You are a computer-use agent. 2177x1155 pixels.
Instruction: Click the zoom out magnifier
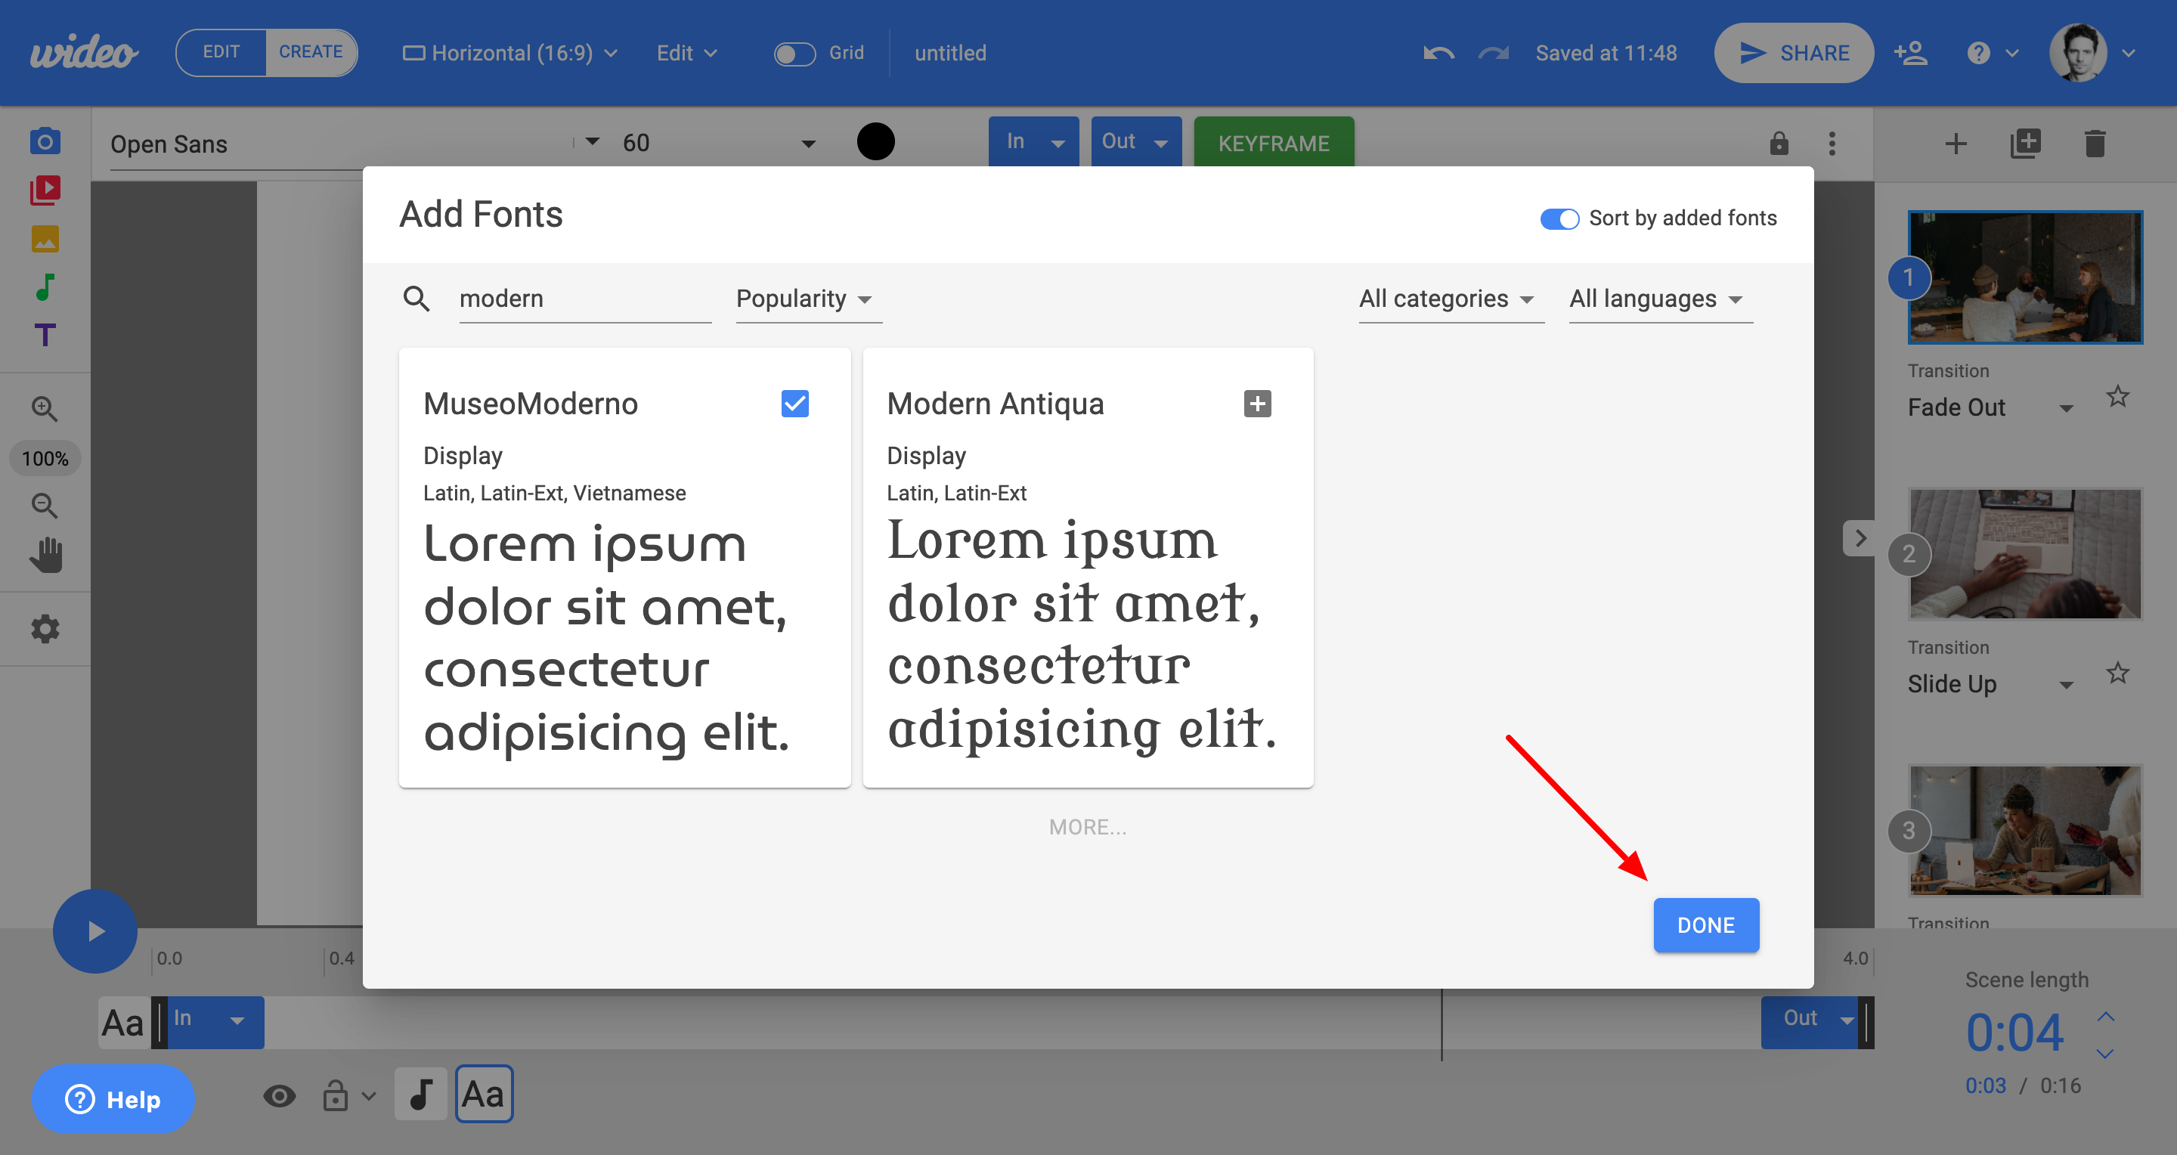pos(45,506)
